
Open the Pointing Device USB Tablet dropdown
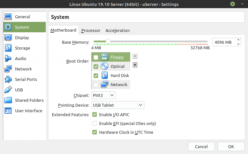[118, 105]
